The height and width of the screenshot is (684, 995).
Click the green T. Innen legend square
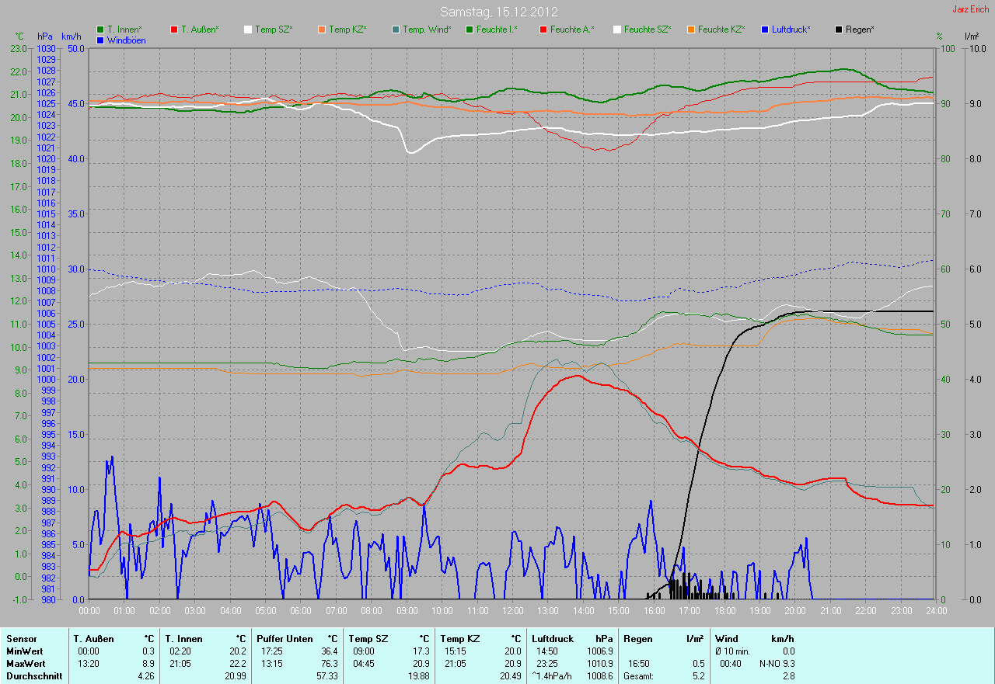pyautogui.click(x=100, y=30)
